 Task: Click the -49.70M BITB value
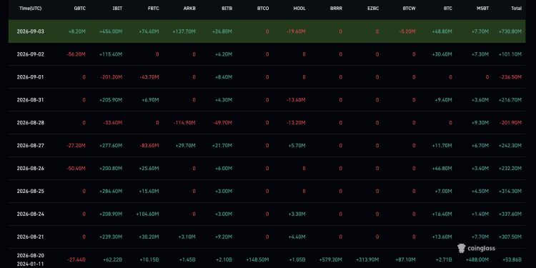click(x=222, y=123)
